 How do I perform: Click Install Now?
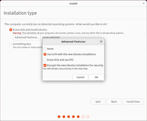click(x=133, y=102)
